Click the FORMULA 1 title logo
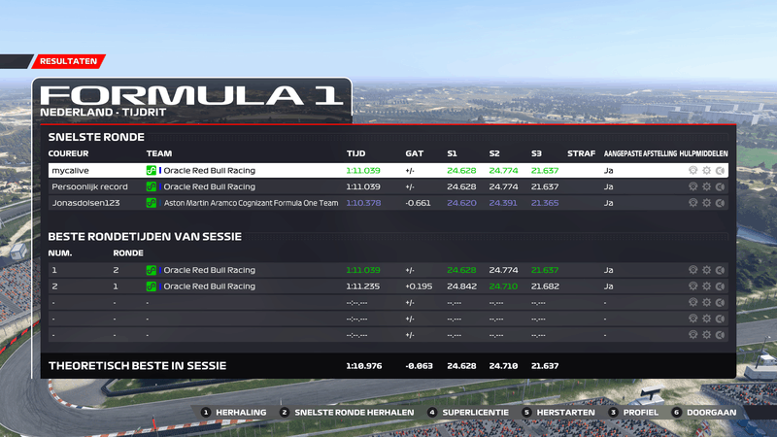The image size is (777, 437). point(191,95)
